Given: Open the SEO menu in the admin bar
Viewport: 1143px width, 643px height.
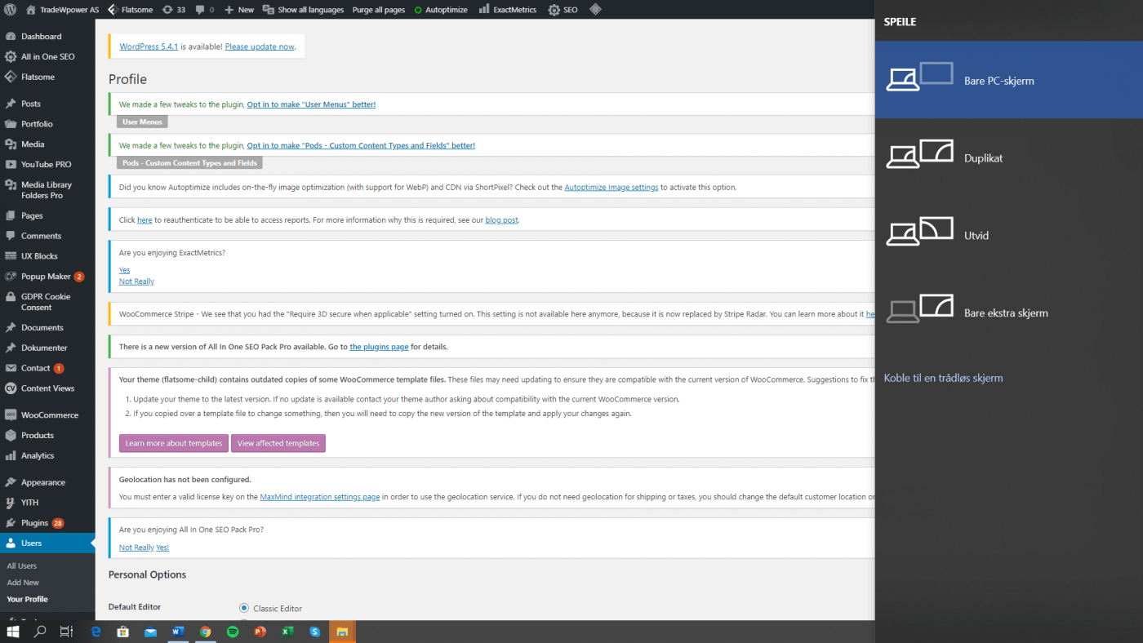Looking at the screenshot, I should (563, 10).
